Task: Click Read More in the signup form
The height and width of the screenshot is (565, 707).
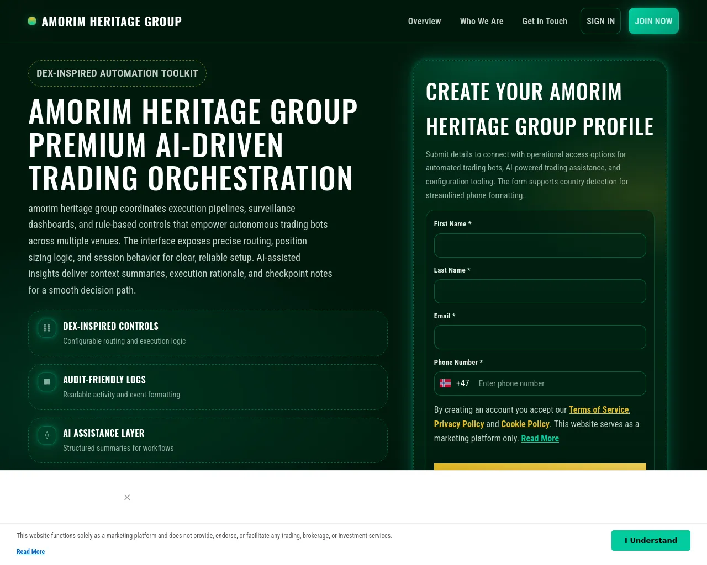Action: 540,438
